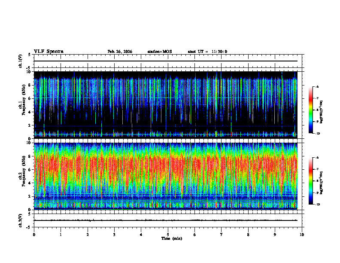Click time axis tick label "1"
This screenshot has width=340, height=263.
[x=61, y=235]
